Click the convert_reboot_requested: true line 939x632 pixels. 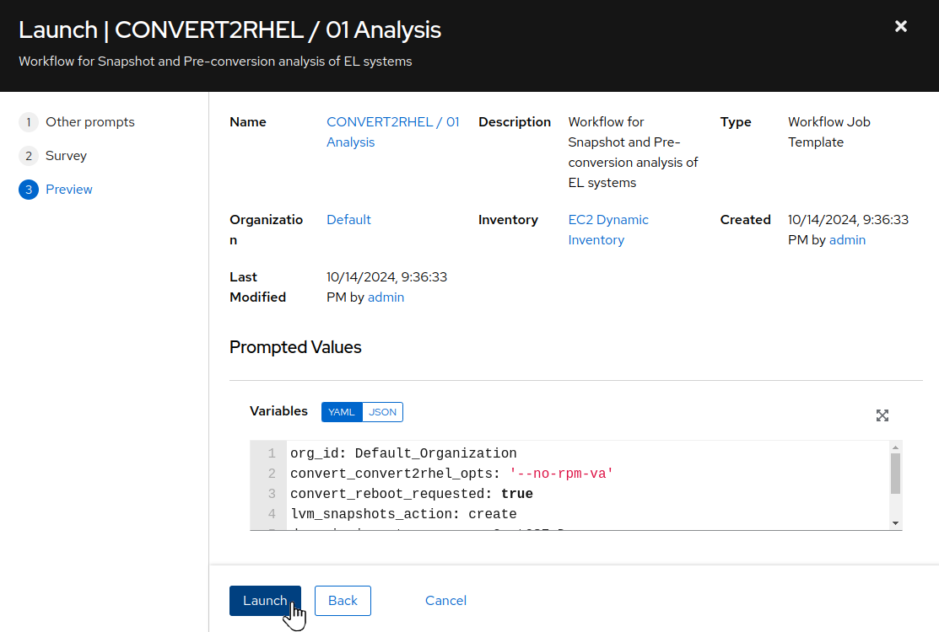[x=412, y=494]
